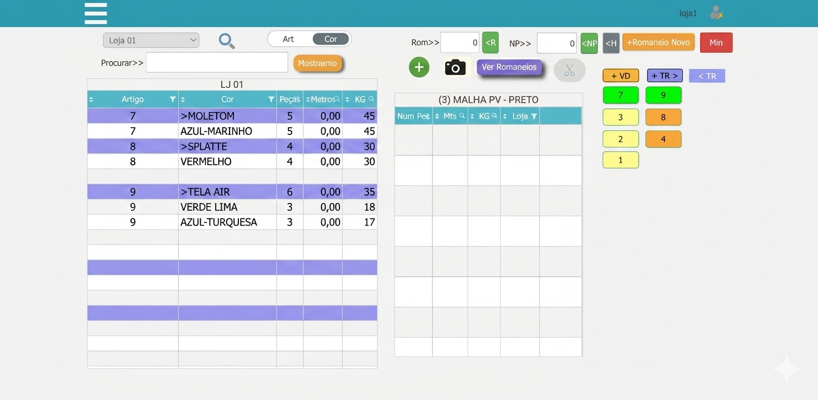818x400 pixels.
Task: Click the Cor column filter funnel
Action: tap(271, 99)
